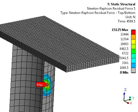Click the red X axis arrow

point(127,102)
